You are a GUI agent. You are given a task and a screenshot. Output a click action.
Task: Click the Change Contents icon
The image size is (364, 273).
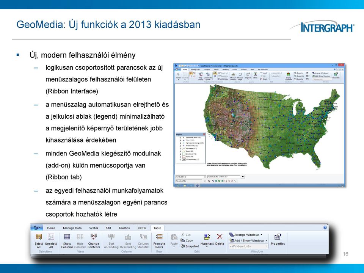(94, 237)
